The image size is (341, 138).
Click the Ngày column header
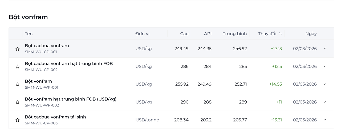pos(311,34)
